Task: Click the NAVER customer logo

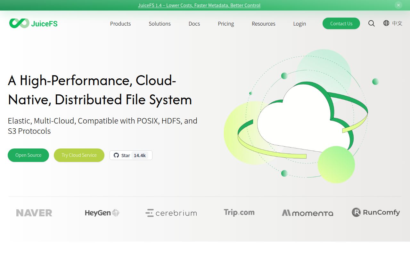Action: (x=34, y=213)
